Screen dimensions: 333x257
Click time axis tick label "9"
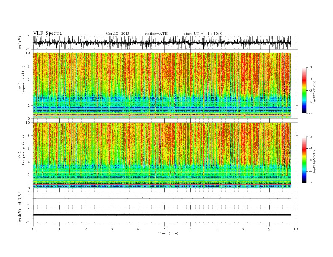click(269, 229)
